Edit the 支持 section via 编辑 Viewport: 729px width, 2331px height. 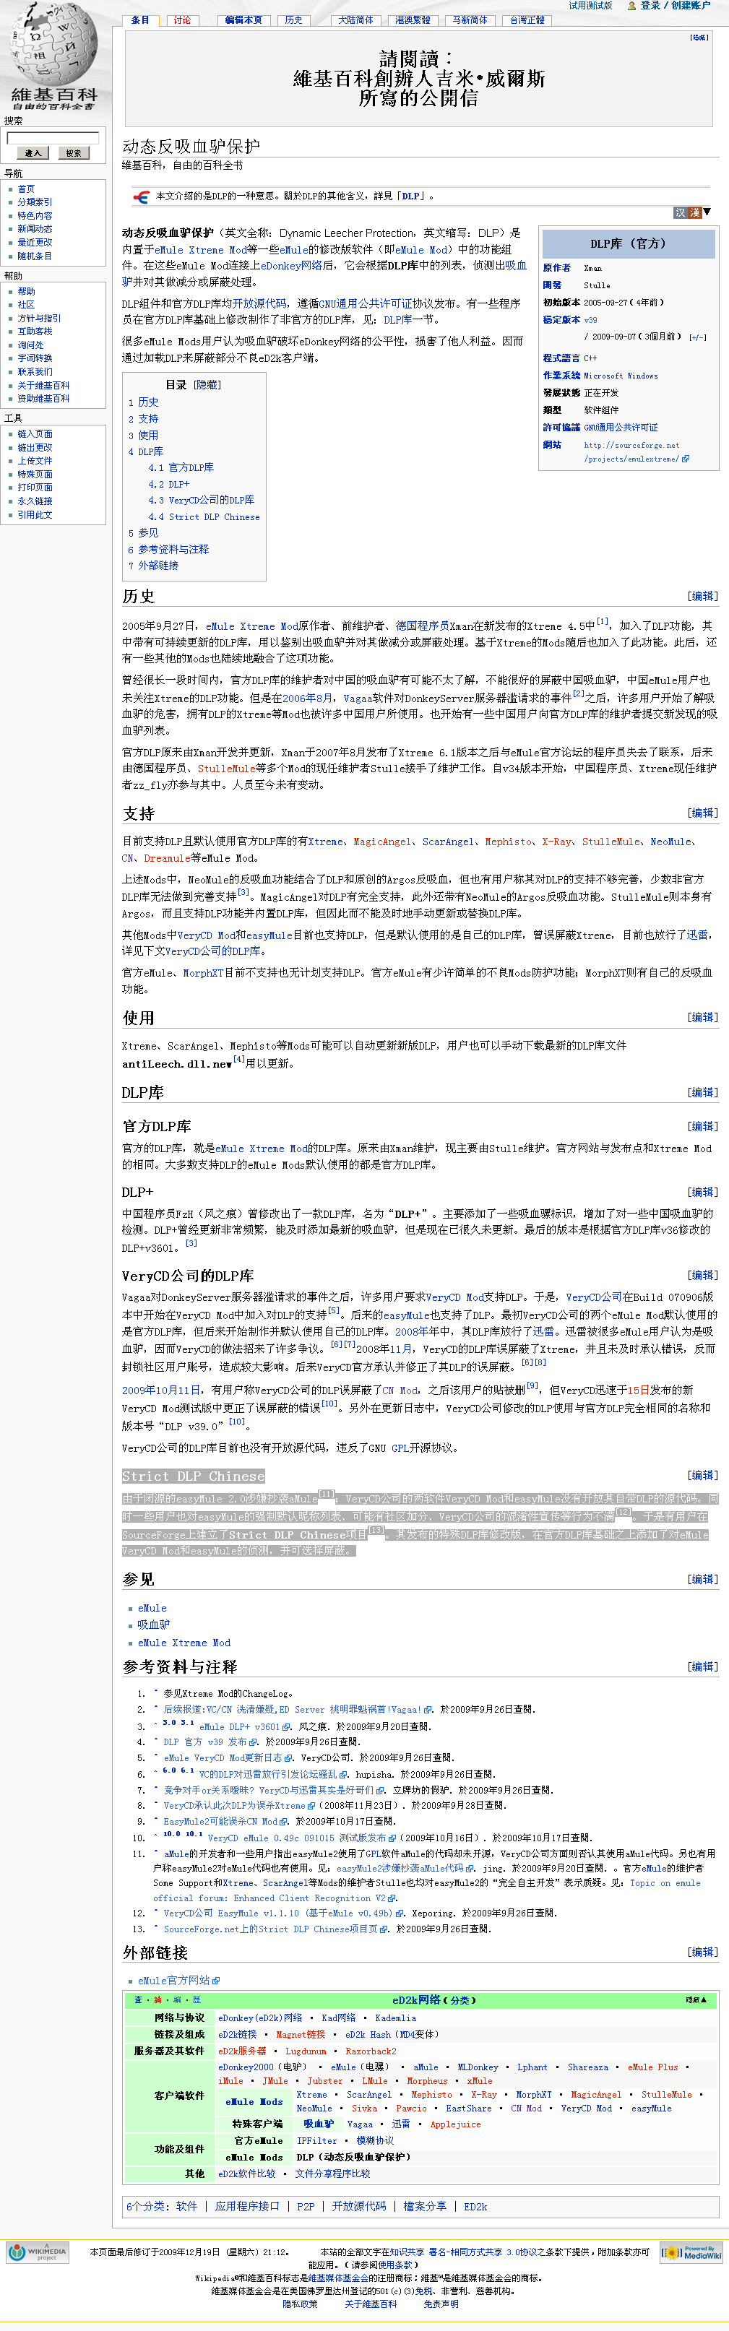click(702, 813)
